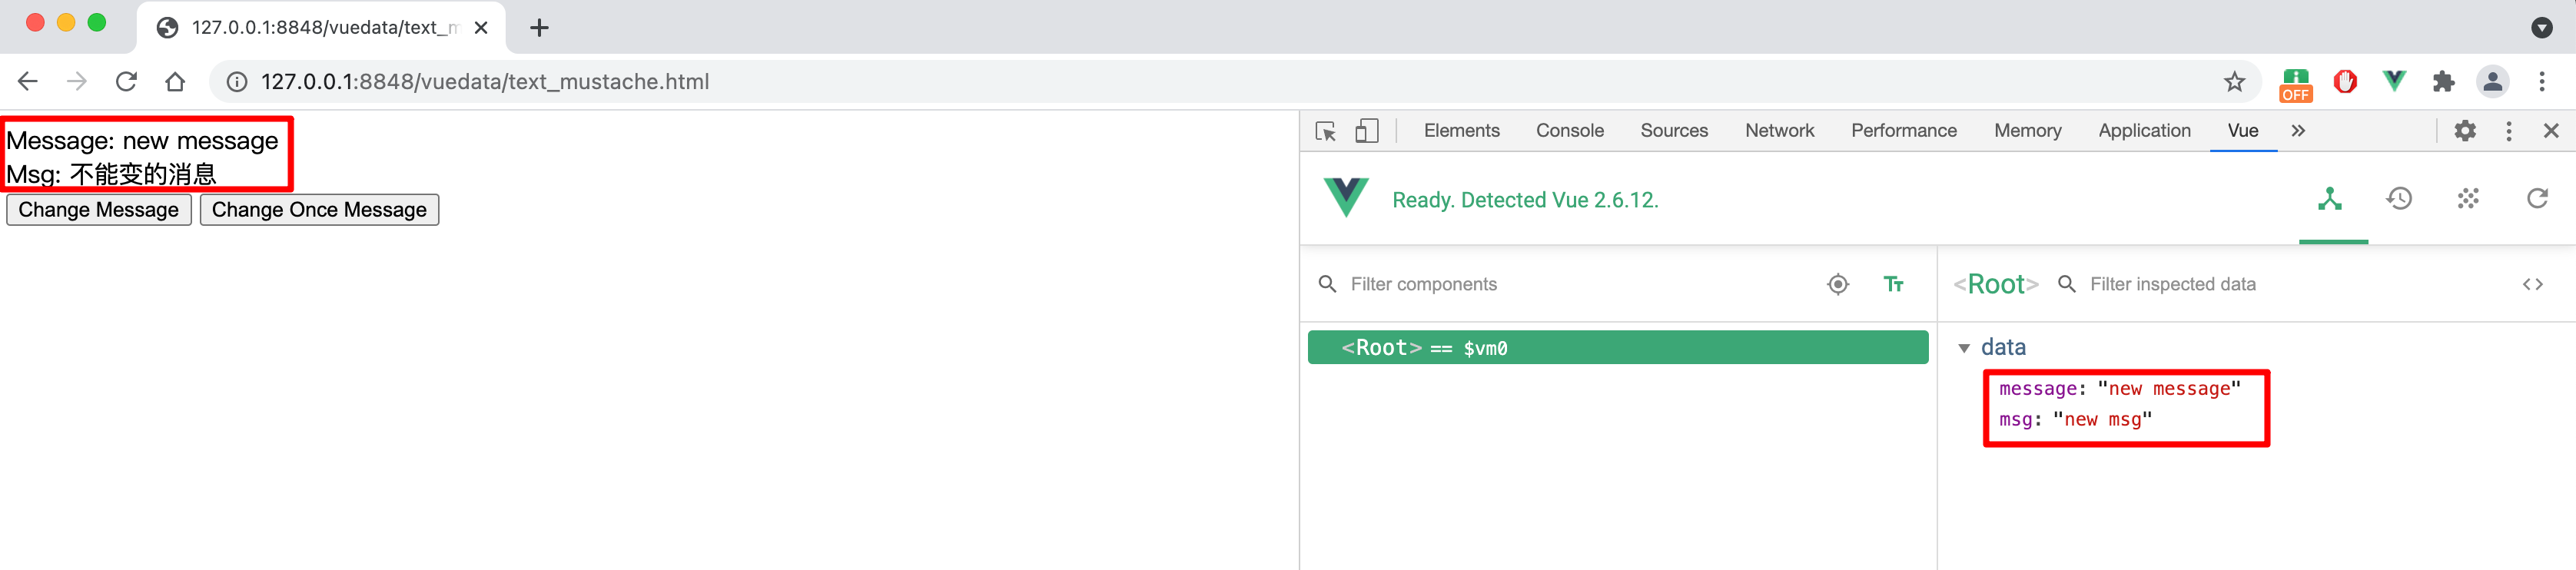This screenshot has height=570, width=2576.
Task: Click the Filter components search field
Action: 1570,285
